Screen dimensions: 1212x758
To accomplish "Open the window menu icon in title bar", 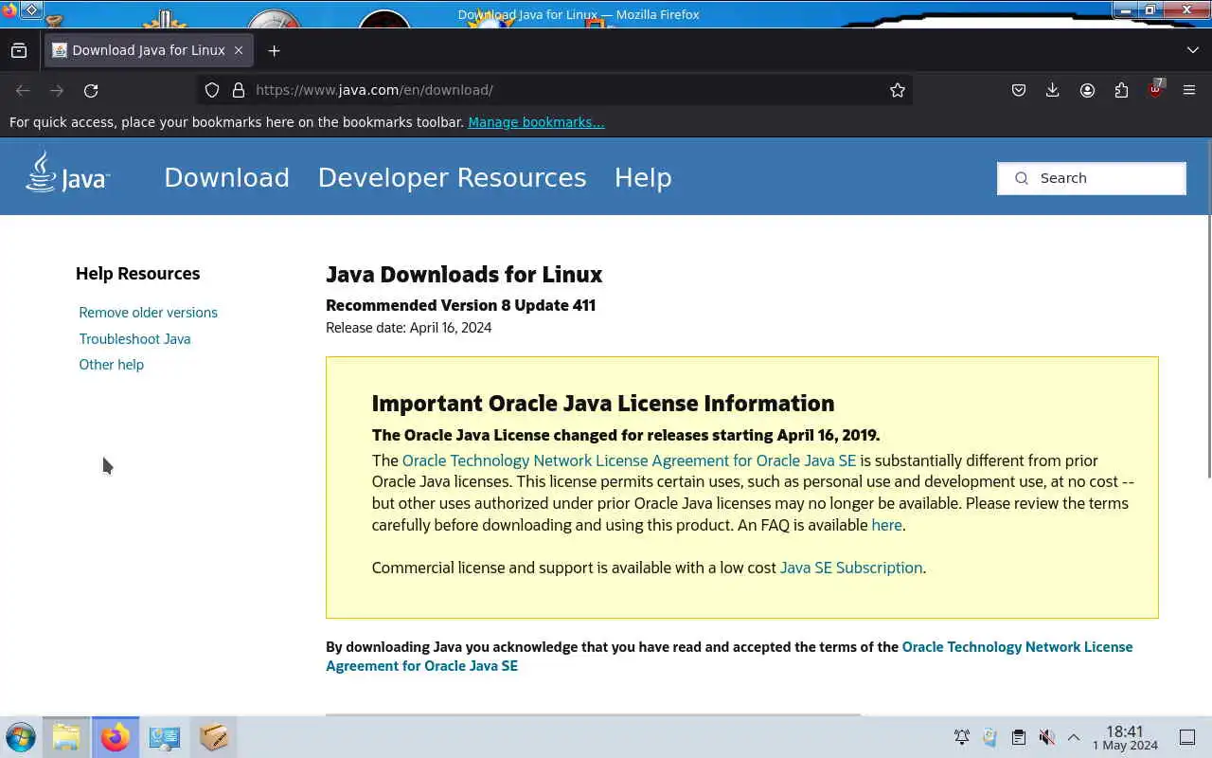I will tap(9, 10).
